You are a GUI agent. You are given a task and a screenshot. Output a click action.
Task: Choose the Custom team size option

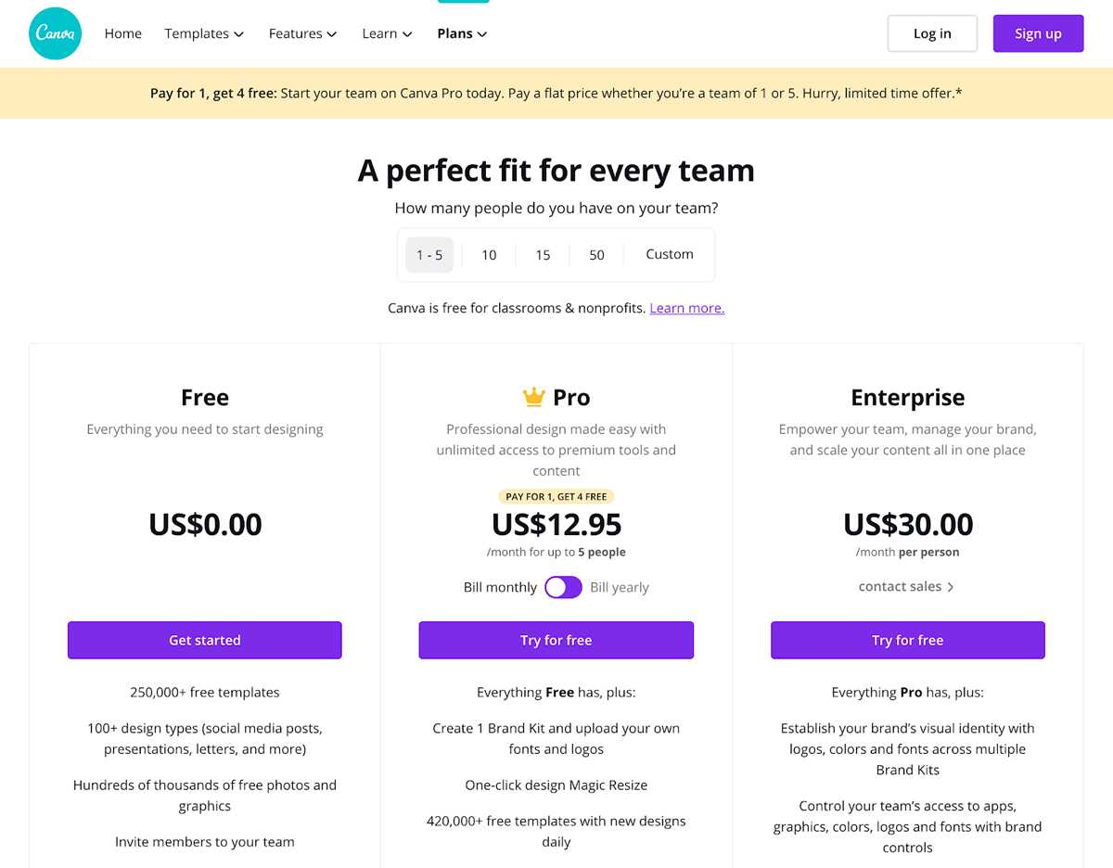pos(670,254)
